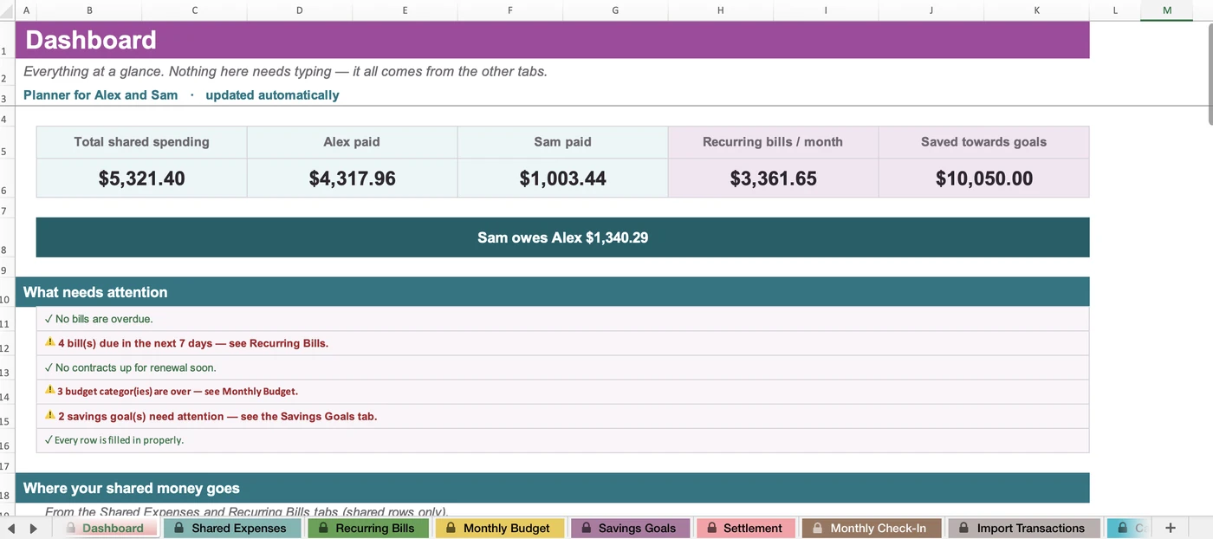Open the Settlement sheet tab
Viewport: 1213px width, 539px height.
[x=745, y=528]
